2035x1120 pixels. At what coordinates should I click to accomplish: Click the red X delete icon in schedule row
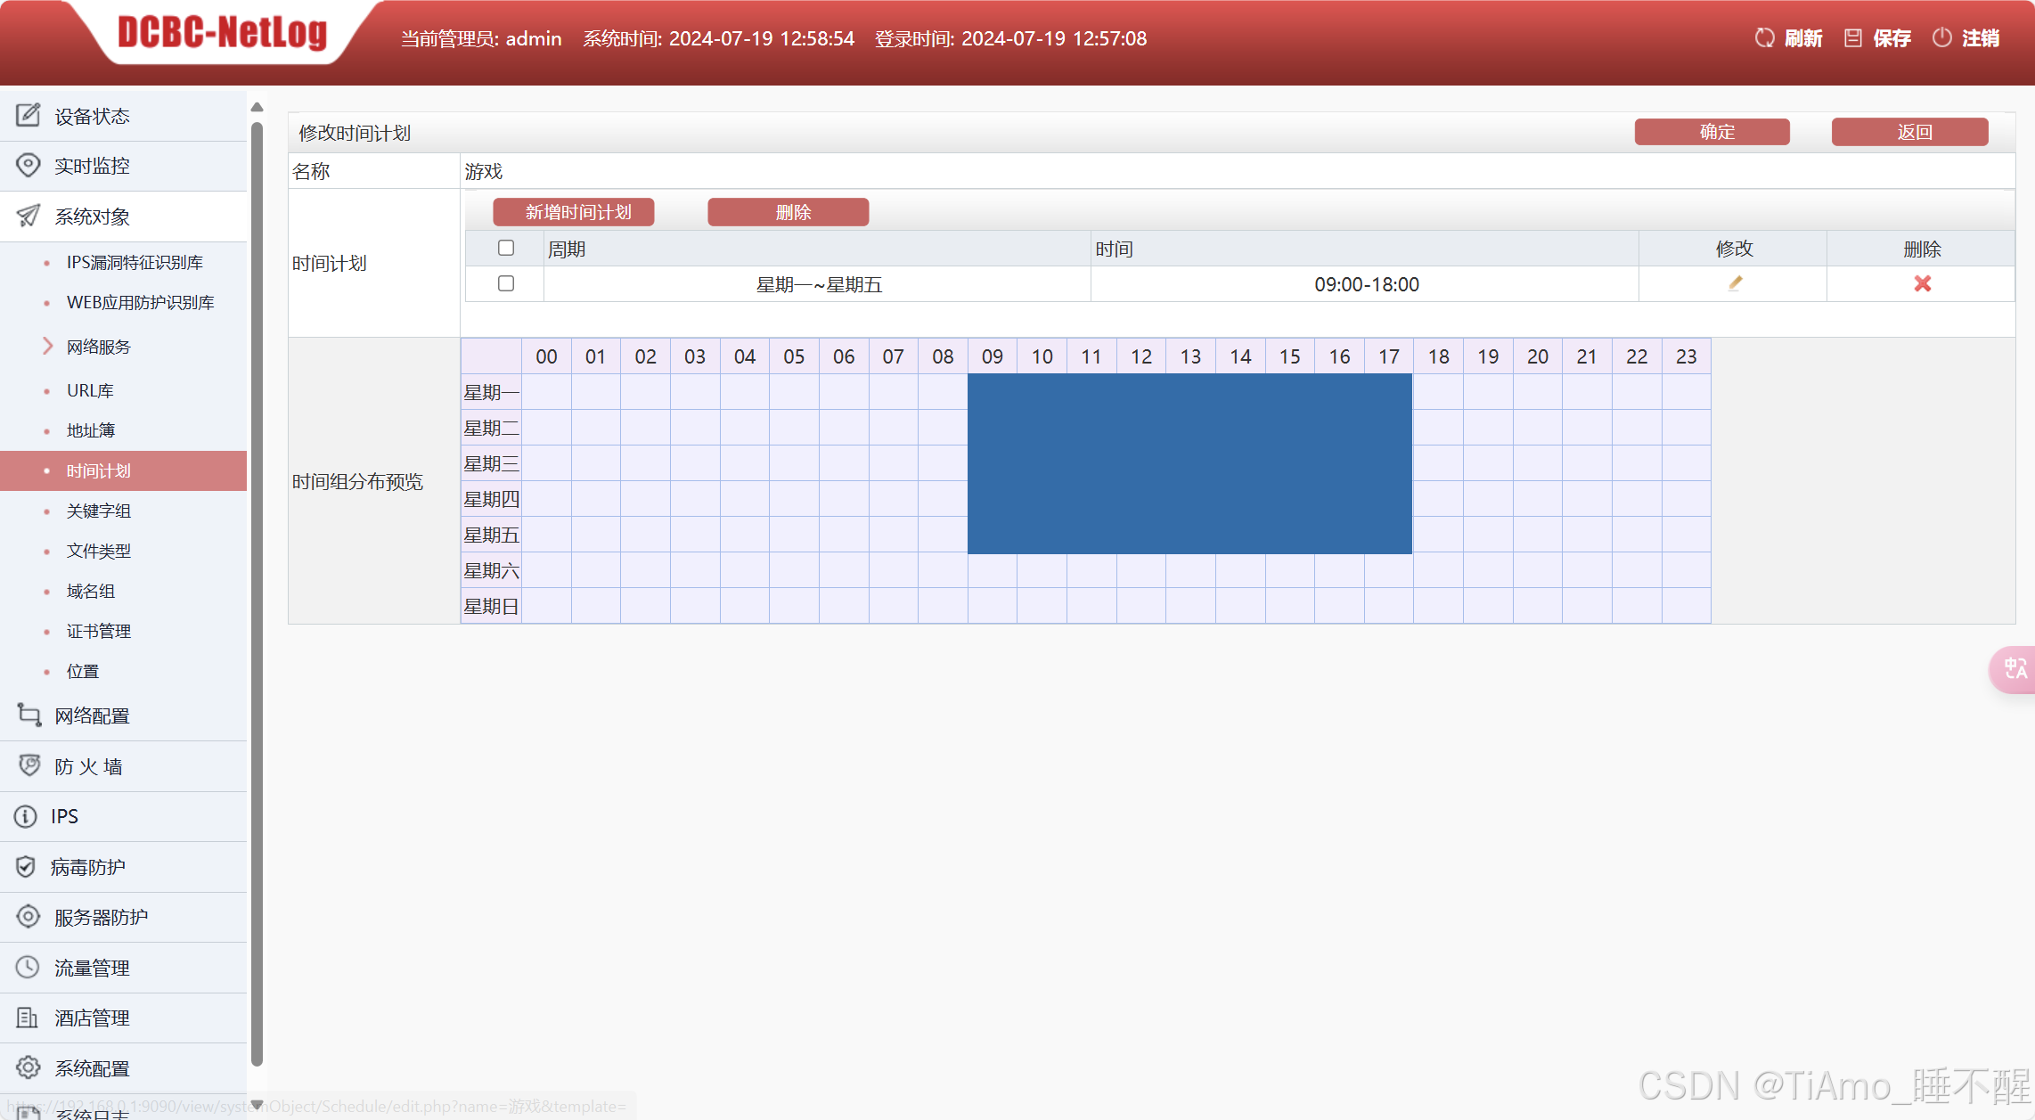click(1923, 283)
